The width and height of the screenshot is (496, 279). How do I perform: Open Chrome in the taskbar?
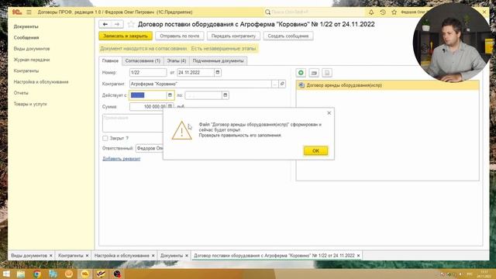(x=37, y=274)
